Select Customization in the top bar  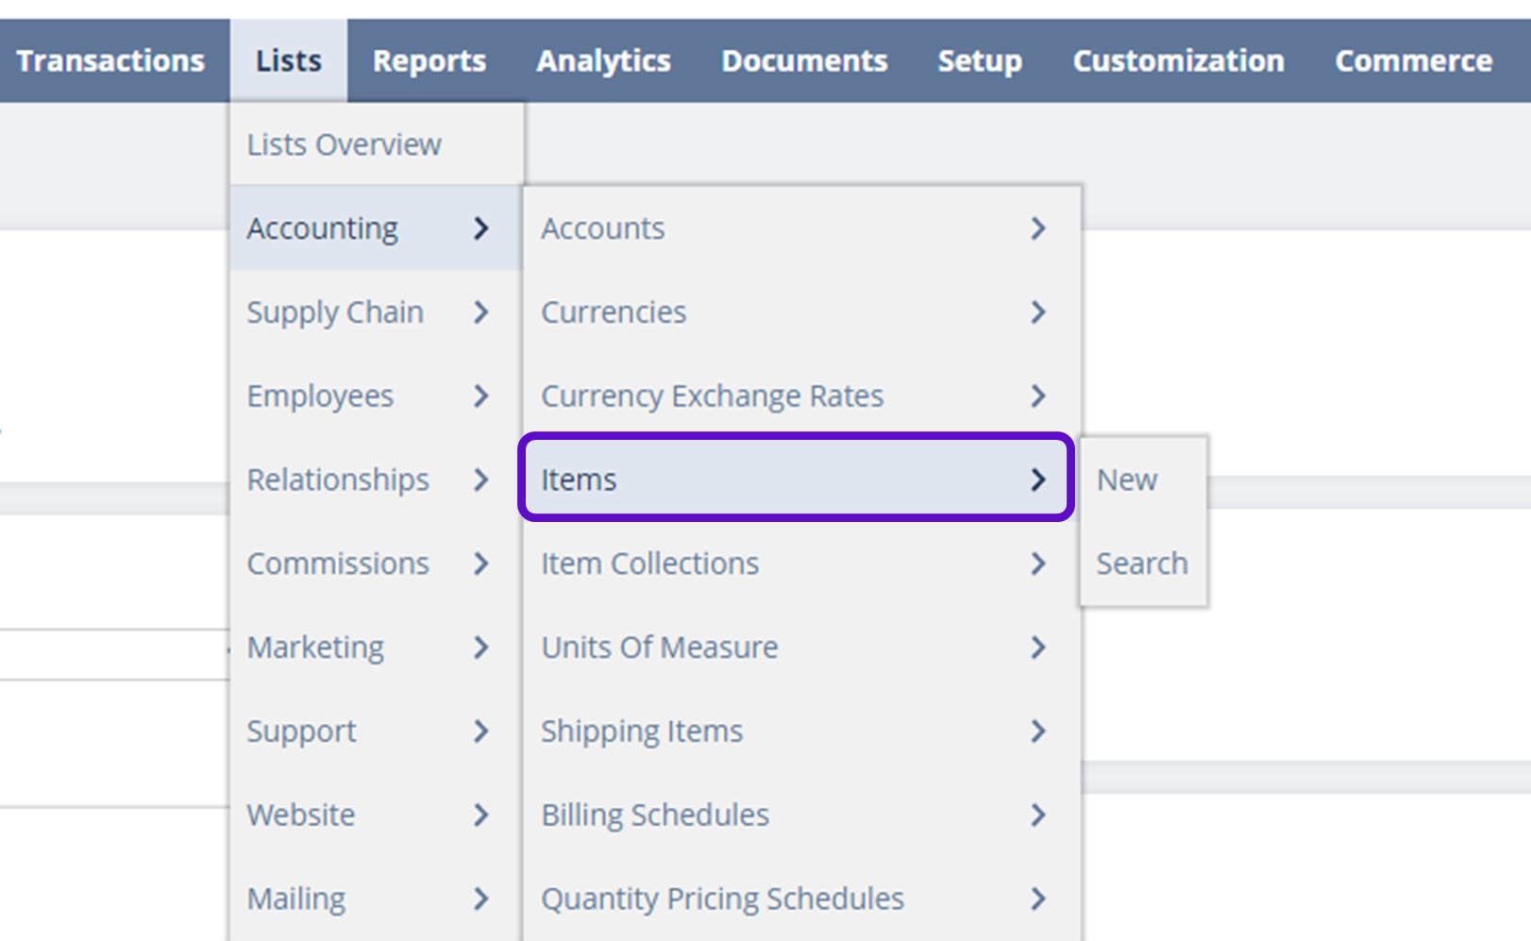1178,61
